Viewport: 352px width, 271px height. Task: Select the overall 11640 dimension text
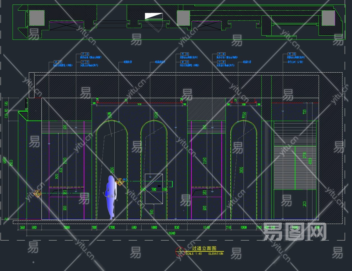(x=171, y=233)
